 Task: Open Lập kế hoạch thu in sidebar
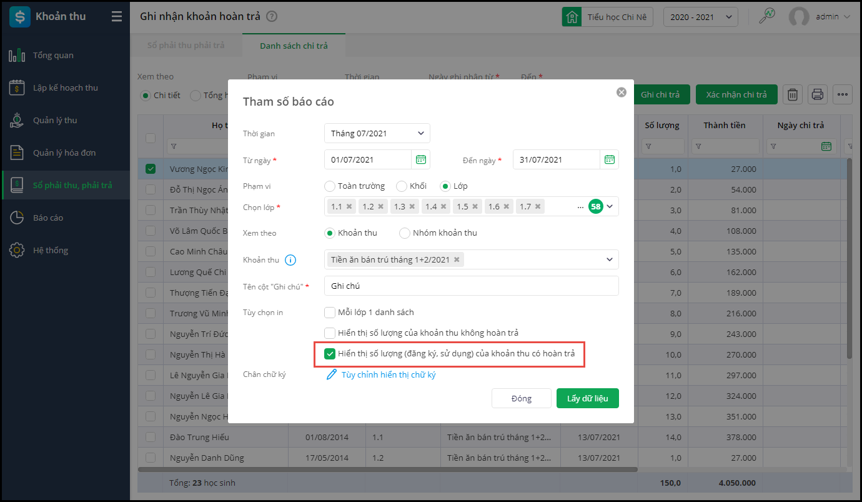point(66,88)
